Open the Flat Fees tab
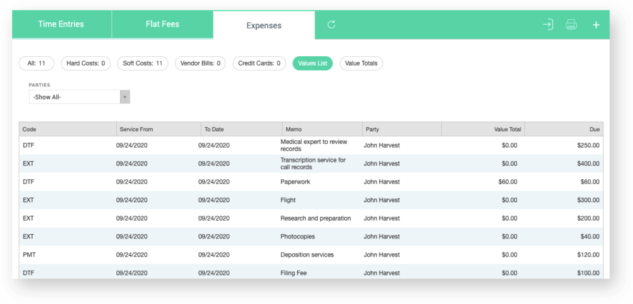The width and height of the screenshot is (633, 304). 163,24
